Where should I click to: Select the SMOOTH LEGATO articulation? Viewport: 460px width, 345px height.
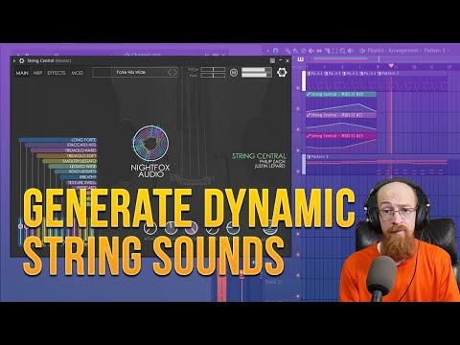[x=69, y=161]
